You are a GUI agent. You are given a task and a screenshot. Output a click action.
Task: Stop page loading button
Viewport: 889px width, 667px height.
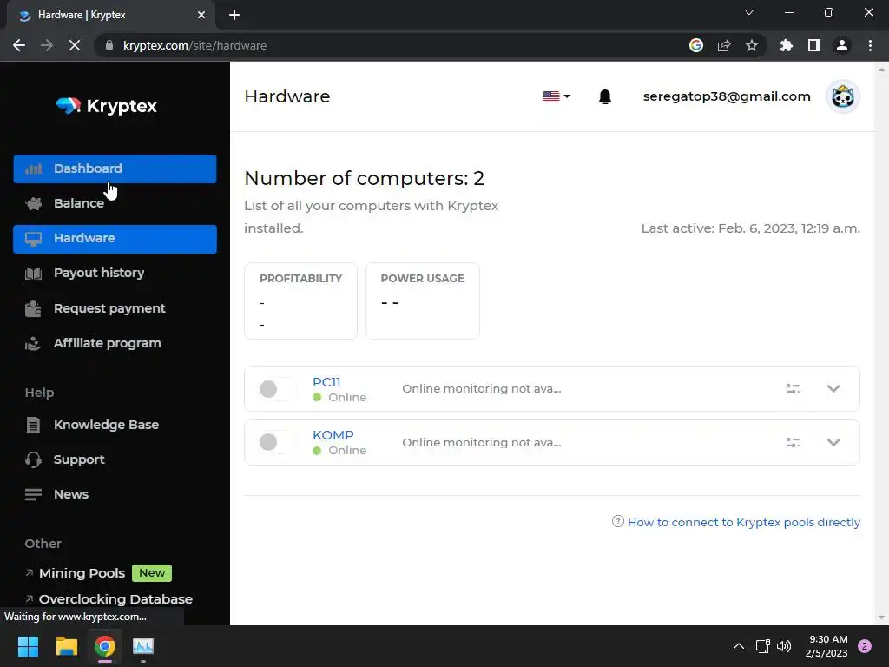pyautogui.click(x=75, y=45)
